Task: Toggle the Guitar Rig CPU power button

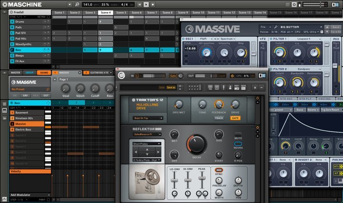Action: click(232, 76)
